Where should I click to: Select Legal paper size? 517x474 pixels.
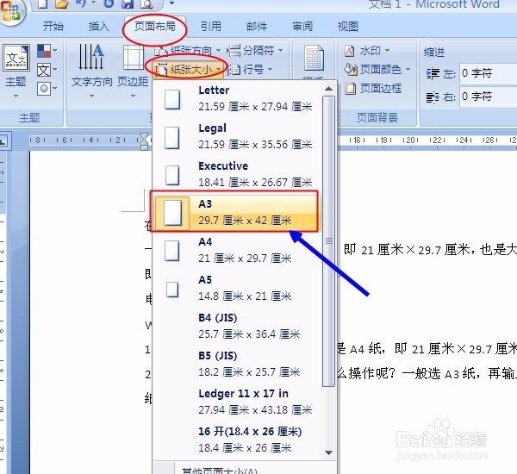pyautogui.click(x=238, y=136)
